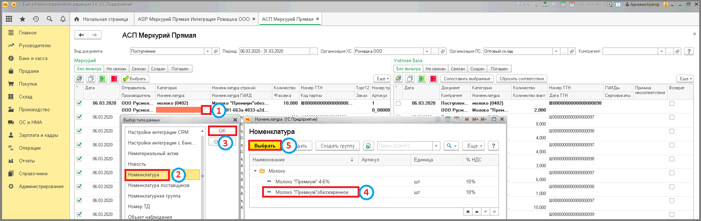
Task: Open Вид документа dropdown arrow
Action: pyautogui.click(x=208, y=51)
